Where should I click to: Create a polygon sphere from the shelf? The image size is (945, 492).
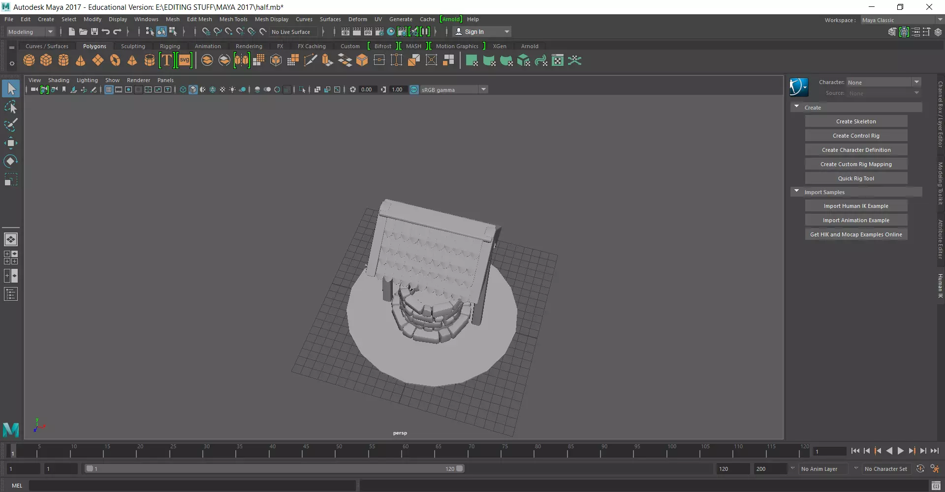[x=29, y=60]
